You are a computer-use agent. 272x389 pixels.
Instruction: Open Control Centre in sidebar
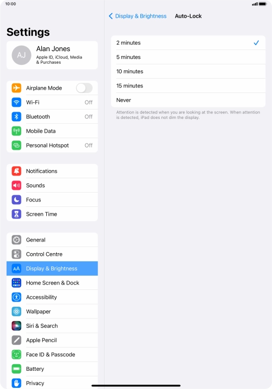tap(52, 254)
